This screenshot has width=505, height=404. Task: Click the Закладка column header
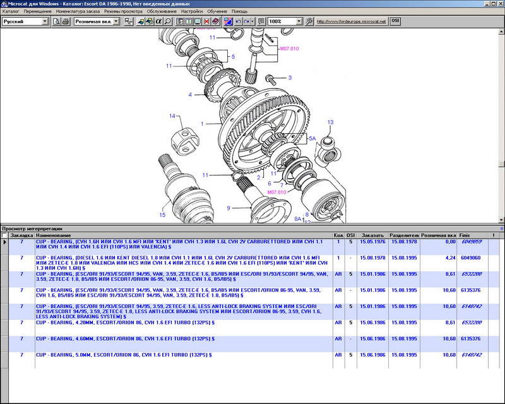22,235
